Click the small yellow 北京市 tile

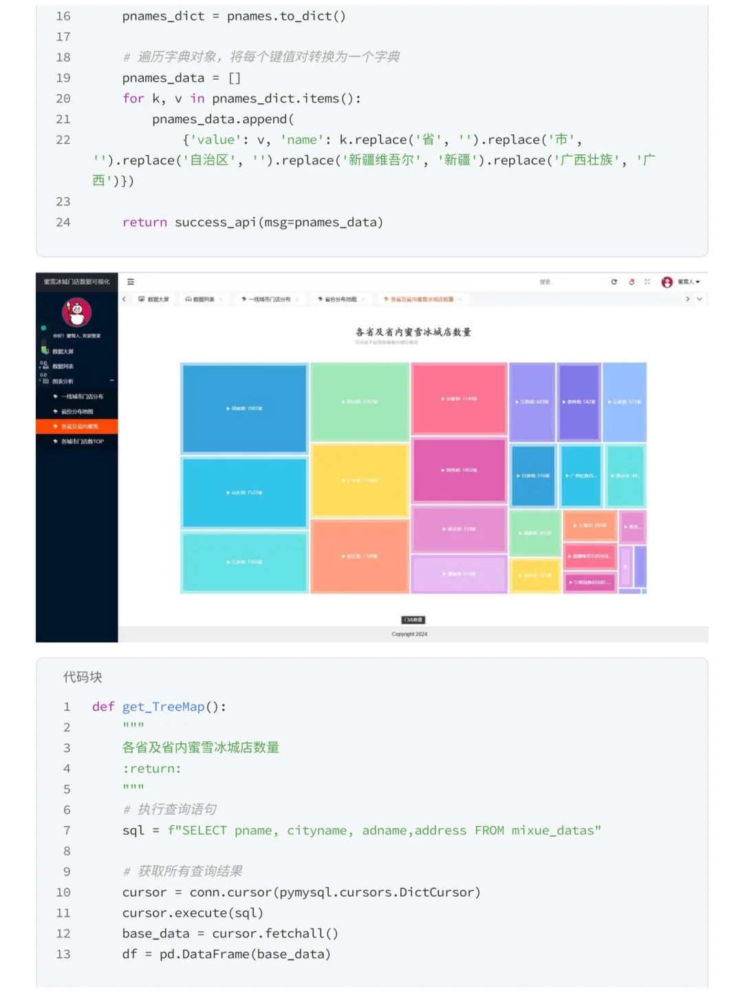pos(535,575)
